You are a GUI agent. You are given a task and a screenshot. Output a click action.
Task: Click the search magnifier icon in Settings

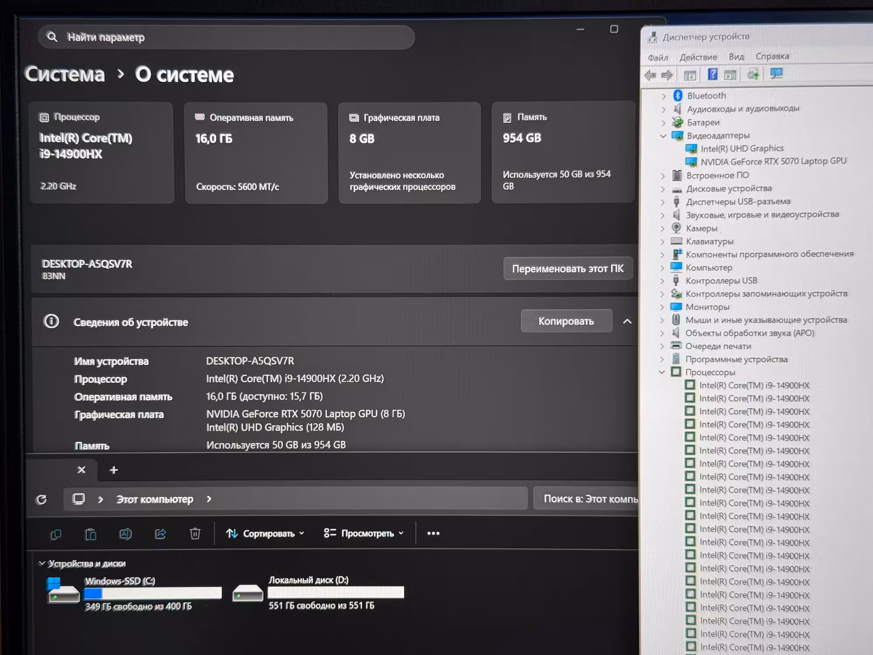[52, 37]
